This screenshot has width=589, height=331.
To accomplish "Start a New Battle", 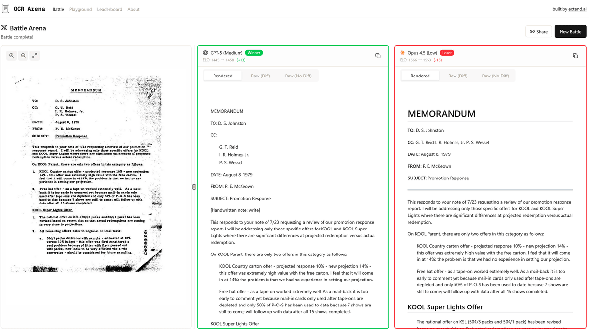I will click(x=570, y=32).
